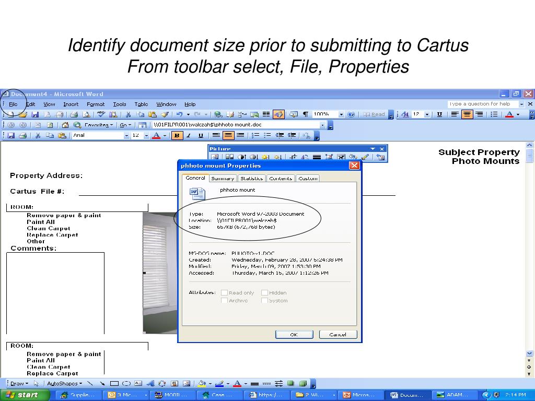Click the Search the Web globe icon
Image resolution: width=535 pixels, height=401 pixels.
[x=77, y=125]
